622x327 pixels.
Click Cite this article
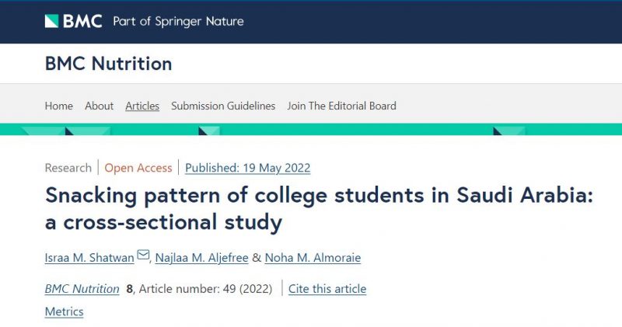327,289
